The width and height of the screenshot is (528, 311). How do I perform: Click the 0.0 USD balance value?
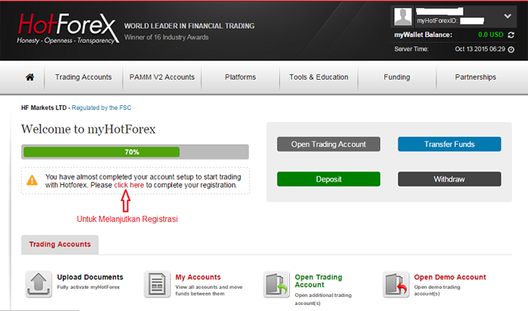point(491,35)
